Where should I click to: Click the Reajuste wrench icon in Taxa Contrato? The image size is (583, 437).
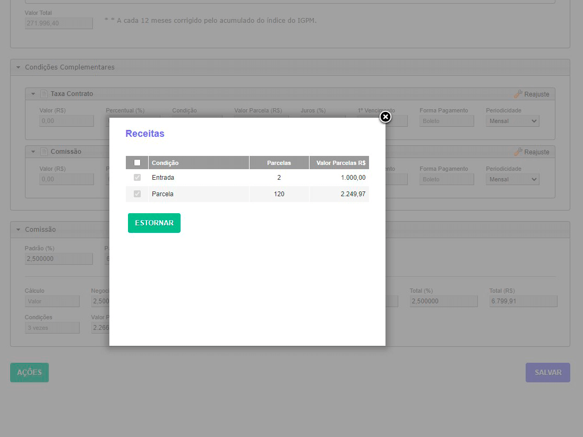518,94
